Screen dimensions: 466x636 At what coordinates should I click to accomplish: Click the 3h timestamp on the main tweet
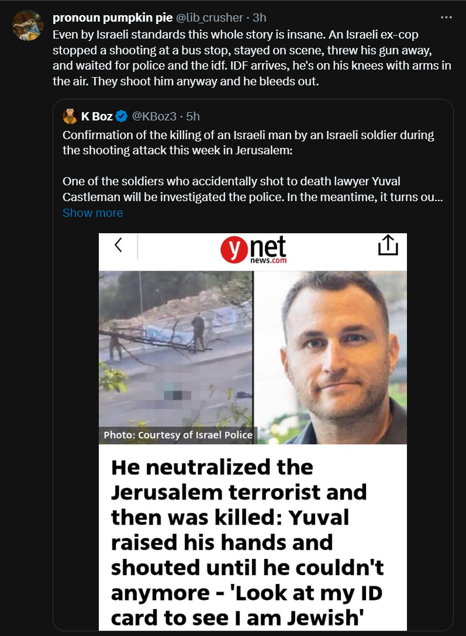tap(259, 18)
